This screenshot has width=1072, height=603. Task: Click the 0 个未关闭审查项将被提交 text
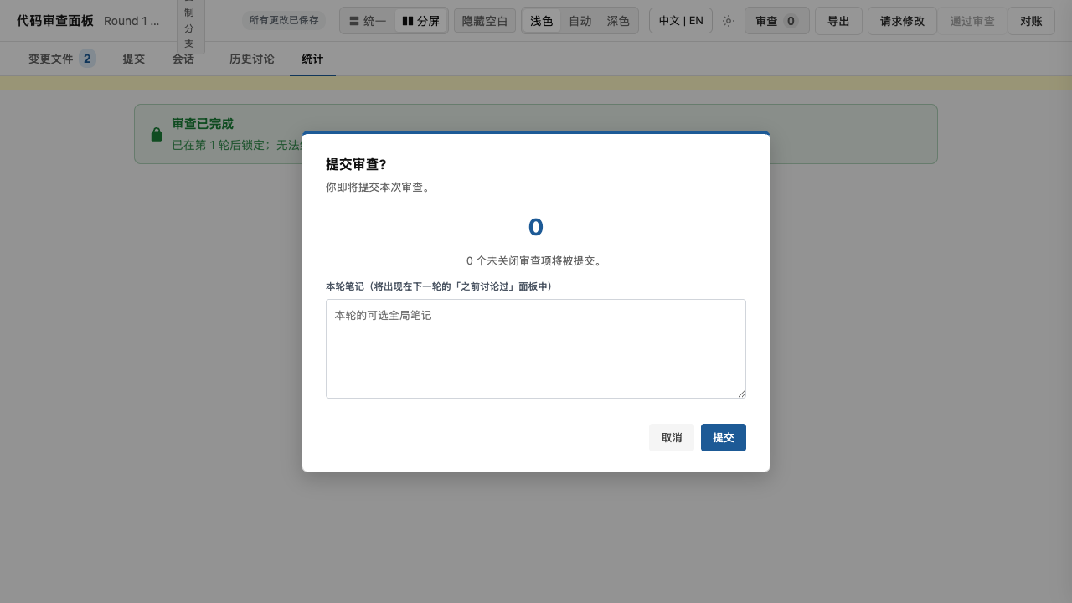coord(536,260)
